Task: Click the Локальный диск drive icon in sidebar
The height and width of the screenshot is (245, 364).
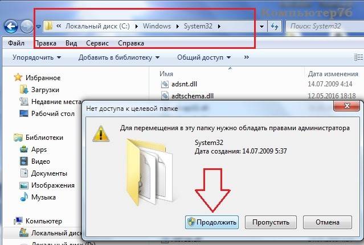Action: click(x=24, y=232)
